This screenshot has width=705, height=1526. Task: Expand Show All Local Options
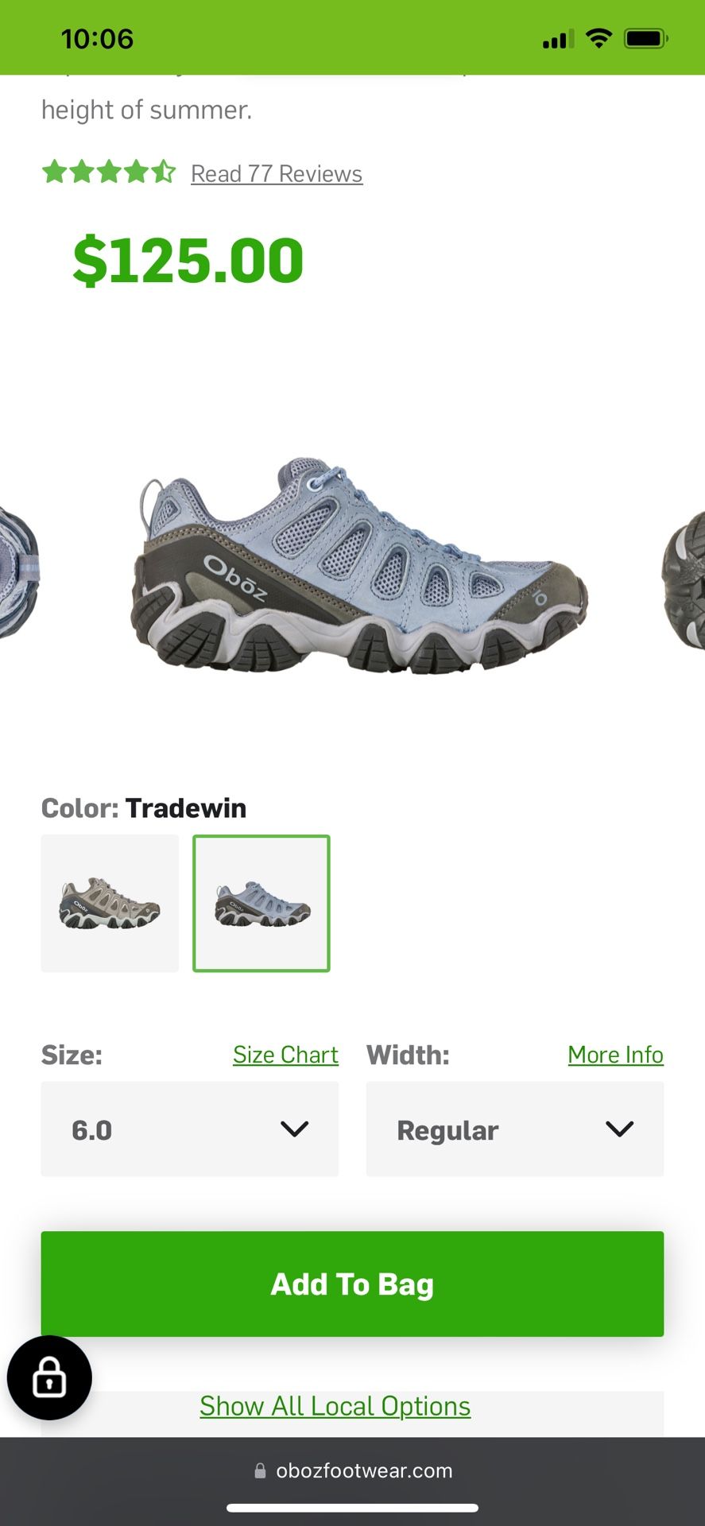point(335,1406)
